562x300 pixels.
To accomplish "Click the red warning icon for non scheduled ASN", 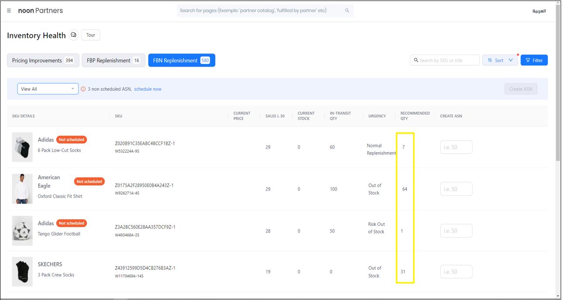I will pos(83,89).
